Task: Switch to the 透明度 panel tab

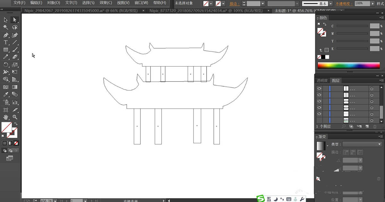Action: click(x=322, y=81)
